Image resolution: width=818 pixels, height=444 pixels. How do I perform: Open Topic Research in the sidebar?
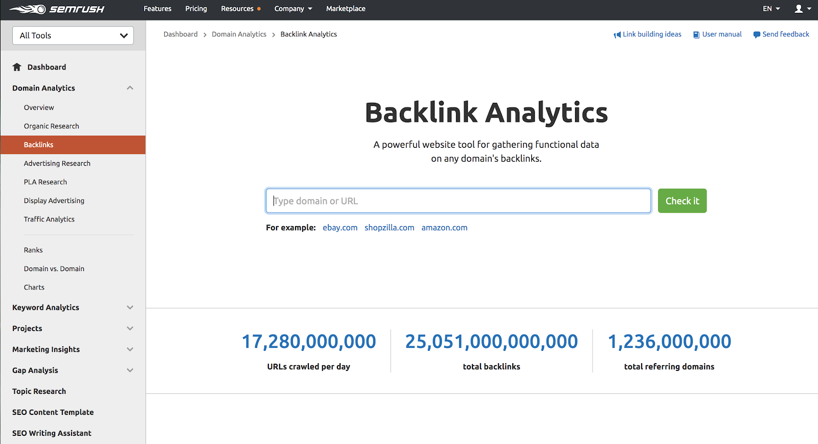click(39, 391)
